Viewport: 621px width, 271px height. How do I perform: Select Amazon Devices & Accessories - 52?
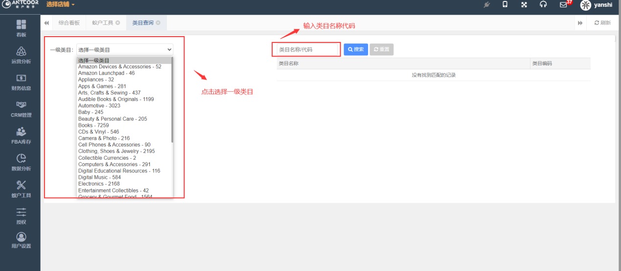point(124,67)
